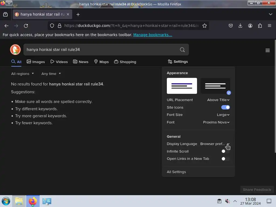The height and width of the screenshot is (207, 276).
Task: Click Firefox taskbar icon
Action: click(x=33, y=201)
